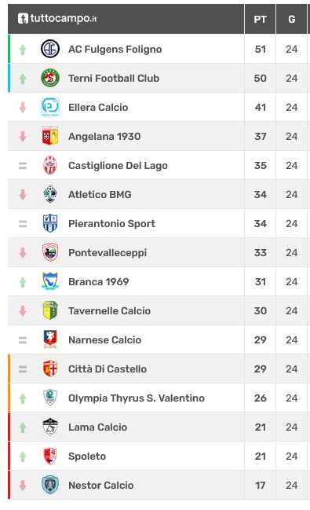Click the red down arrow beside Pontevalleceppi
310x510 pixels.
tap(23, 253)
